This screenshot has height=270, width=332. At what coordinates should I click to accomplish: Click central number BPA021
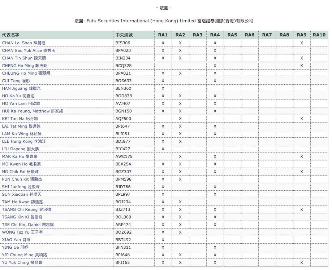click(123, 73)
